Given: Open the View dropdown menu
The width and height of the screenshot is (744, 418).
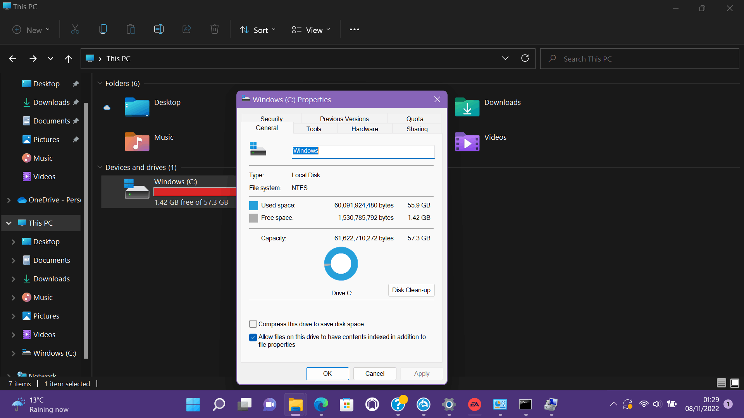Looking at the screenshot, I should 311,30.
